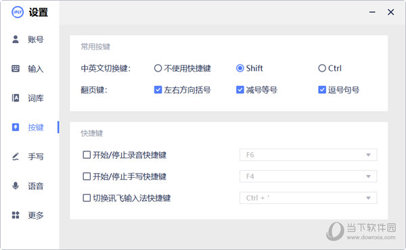The height and width of the screenshot is (250, 406).
Task: Click the dictionary book icon
Action: click(x=16, y=98)
